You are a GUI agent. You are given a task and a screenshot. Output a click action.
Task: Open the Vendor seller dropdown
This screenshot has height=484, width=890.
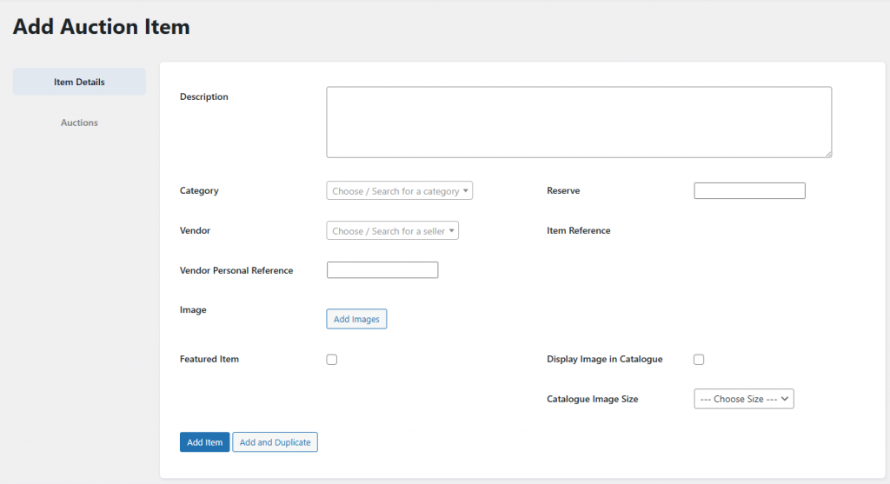(392, 230)
